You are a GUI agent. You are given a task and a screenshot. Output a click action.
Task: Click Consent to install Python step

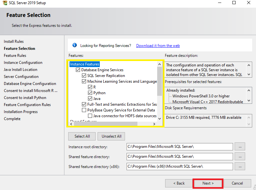click(25, 98)
